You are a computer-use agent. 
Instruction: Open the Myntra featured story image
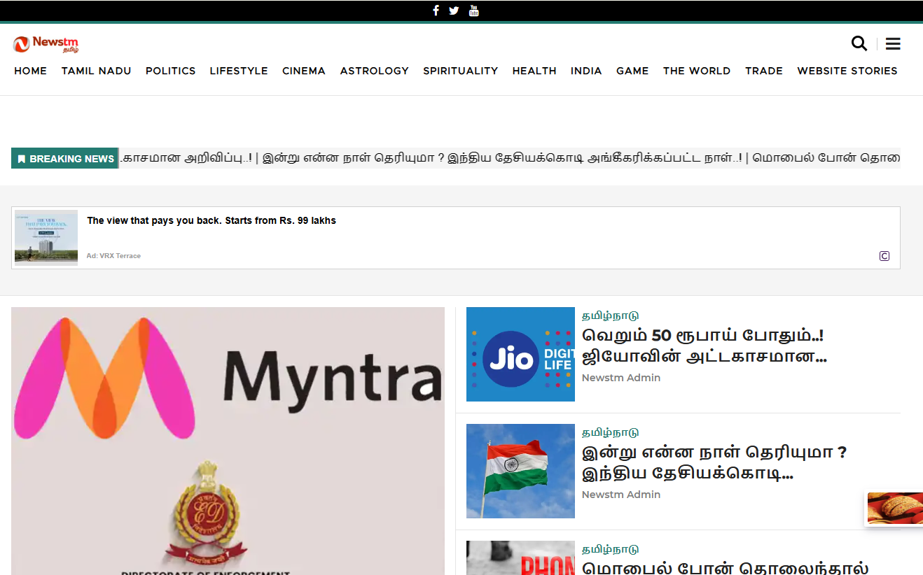[228, 441]
